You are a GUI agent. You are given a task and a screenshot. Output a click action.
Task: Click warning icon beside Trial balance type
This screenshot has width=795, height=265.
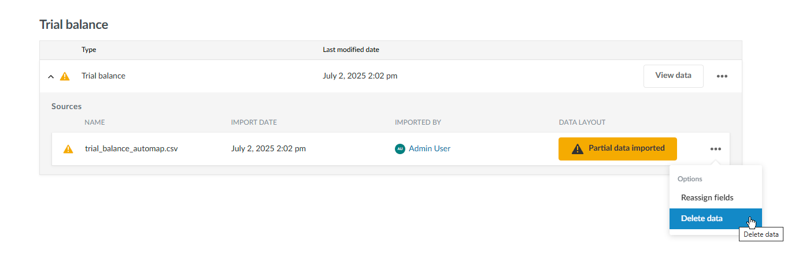tap(65, 76)
